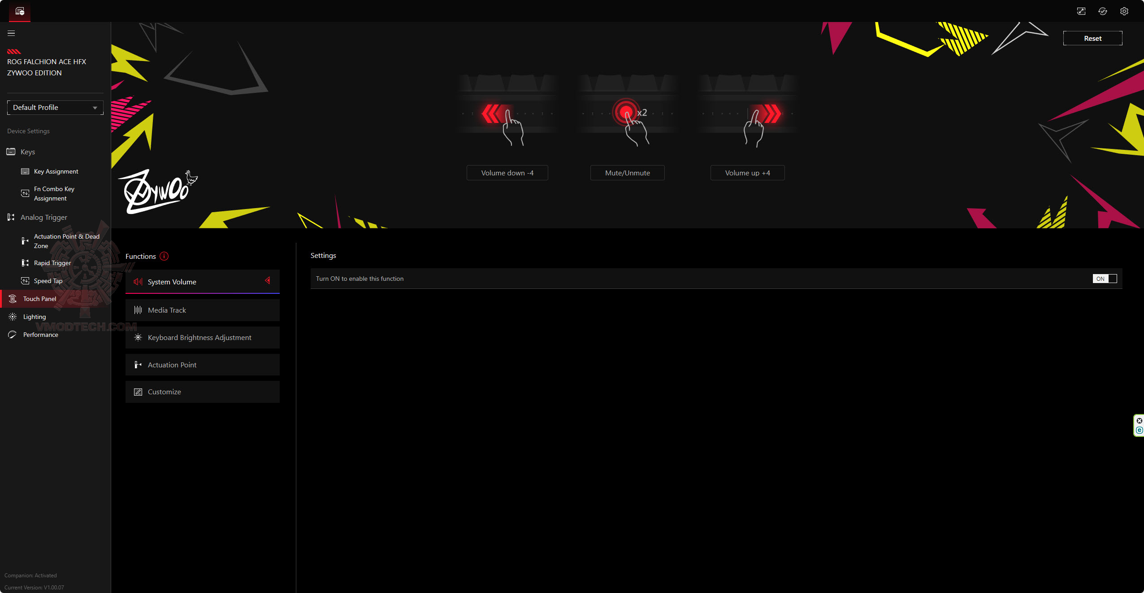The image size is (1144, 593).
Task: Click the window resize icon in top bar
Action: click(1081, 11)
